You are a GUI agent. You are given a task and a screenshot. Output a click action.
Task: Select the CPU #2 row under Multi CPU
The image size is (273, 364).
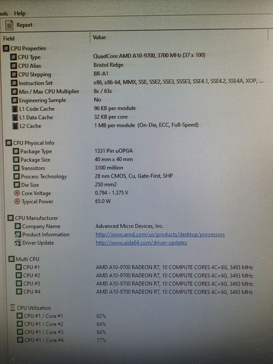click(134, 276)
